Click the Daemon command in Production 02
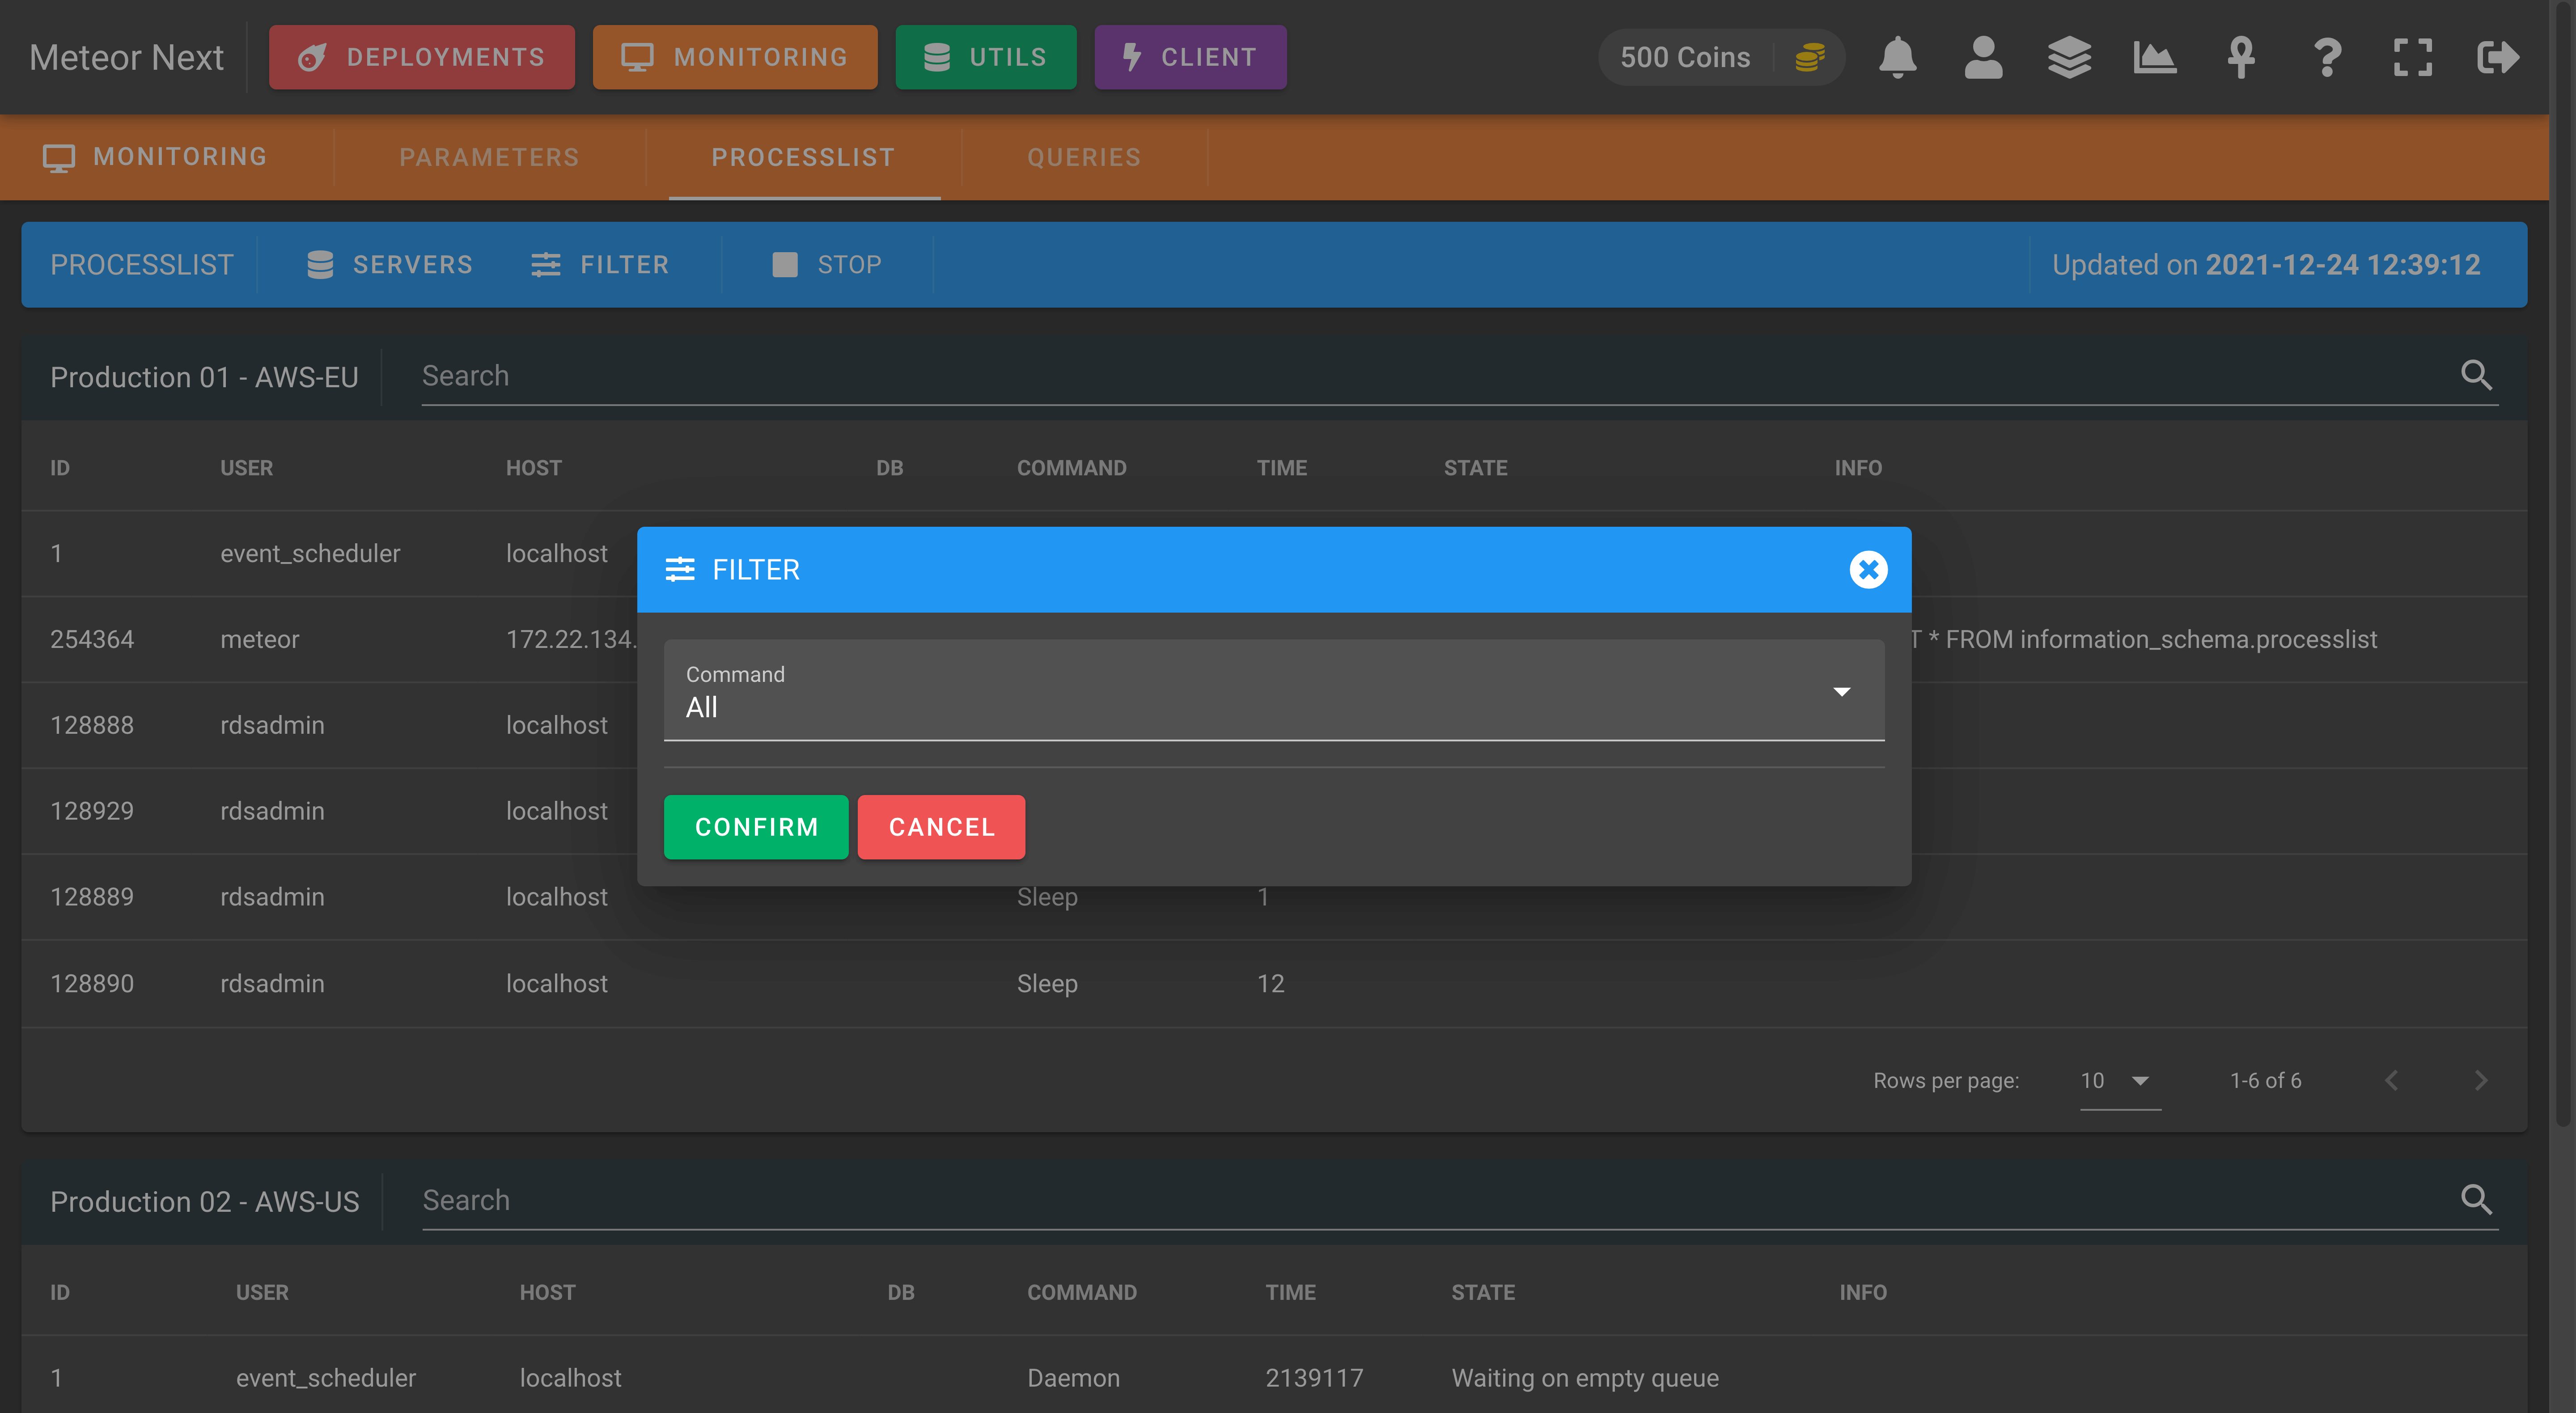This screenshot has width=2576, height=1413. [1073, 1378]
